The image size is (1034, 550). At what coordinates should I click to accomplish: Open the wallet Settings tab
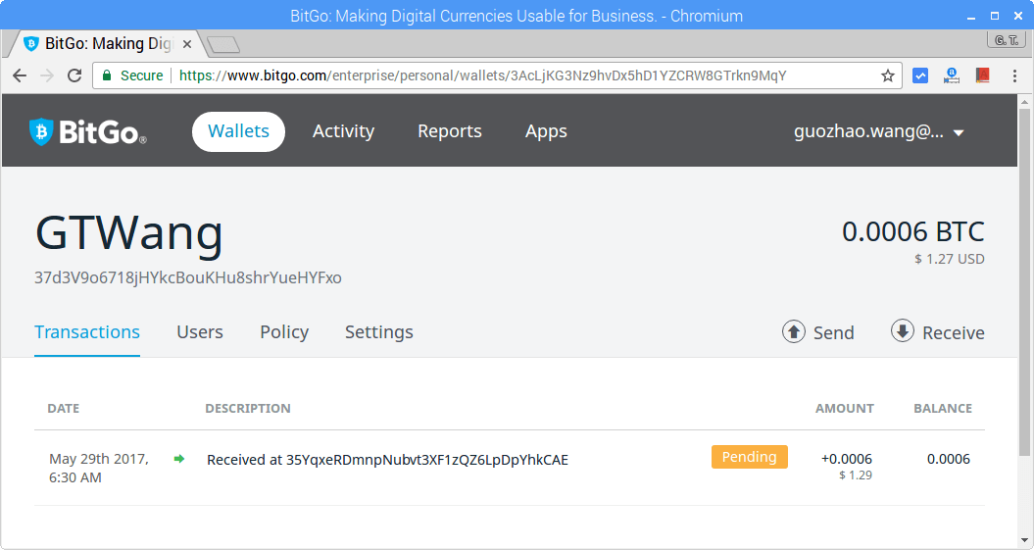(378, 332)
